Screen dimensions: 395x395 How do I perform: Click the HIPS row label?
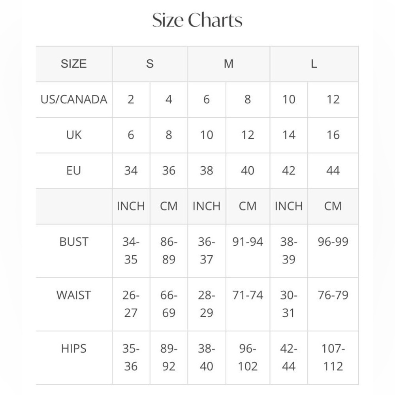(74, 349)
